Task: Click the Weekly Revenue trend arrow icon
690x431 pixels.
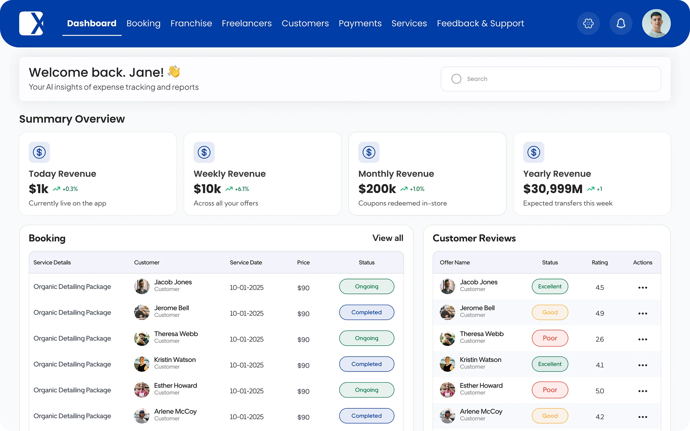Action: coord(229,189)
